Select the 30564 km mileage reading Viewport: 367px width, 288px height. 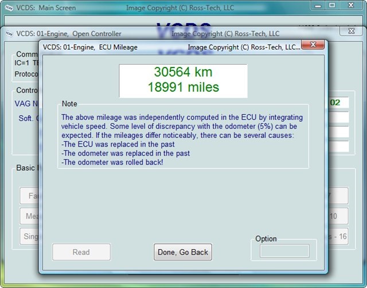pyautogui.click(x=183, y=72)
